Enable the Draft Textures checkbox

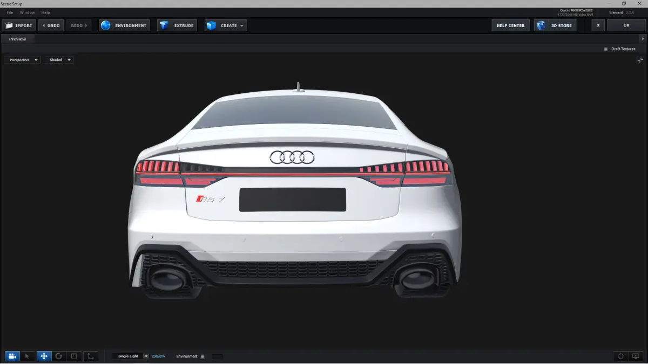tap(606, 49)
